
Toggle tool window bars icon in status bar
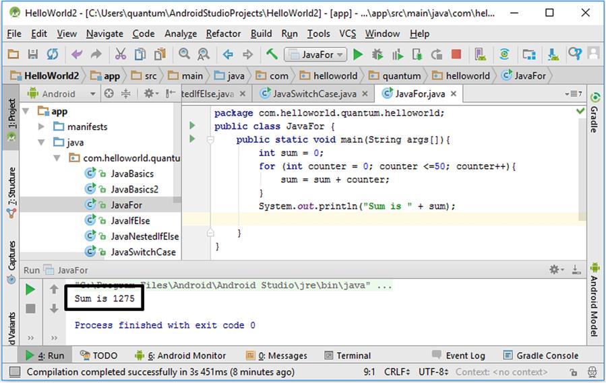coord(15,372)
